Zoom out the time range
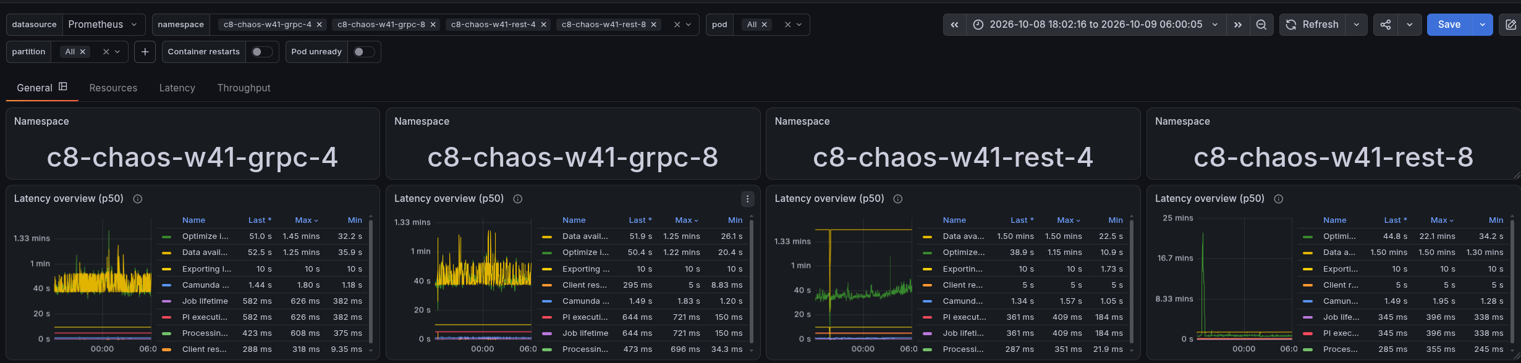Image resolution: width=1521 pixels, height=363 pixels. [x=1261, y=25]
